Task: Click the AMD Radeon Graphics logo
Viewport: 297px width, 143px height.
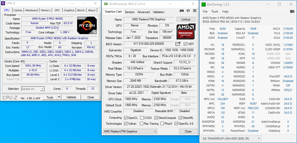Action: coord(186,31)
